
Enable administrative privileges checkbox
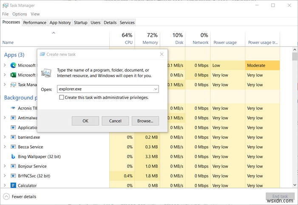61,97
